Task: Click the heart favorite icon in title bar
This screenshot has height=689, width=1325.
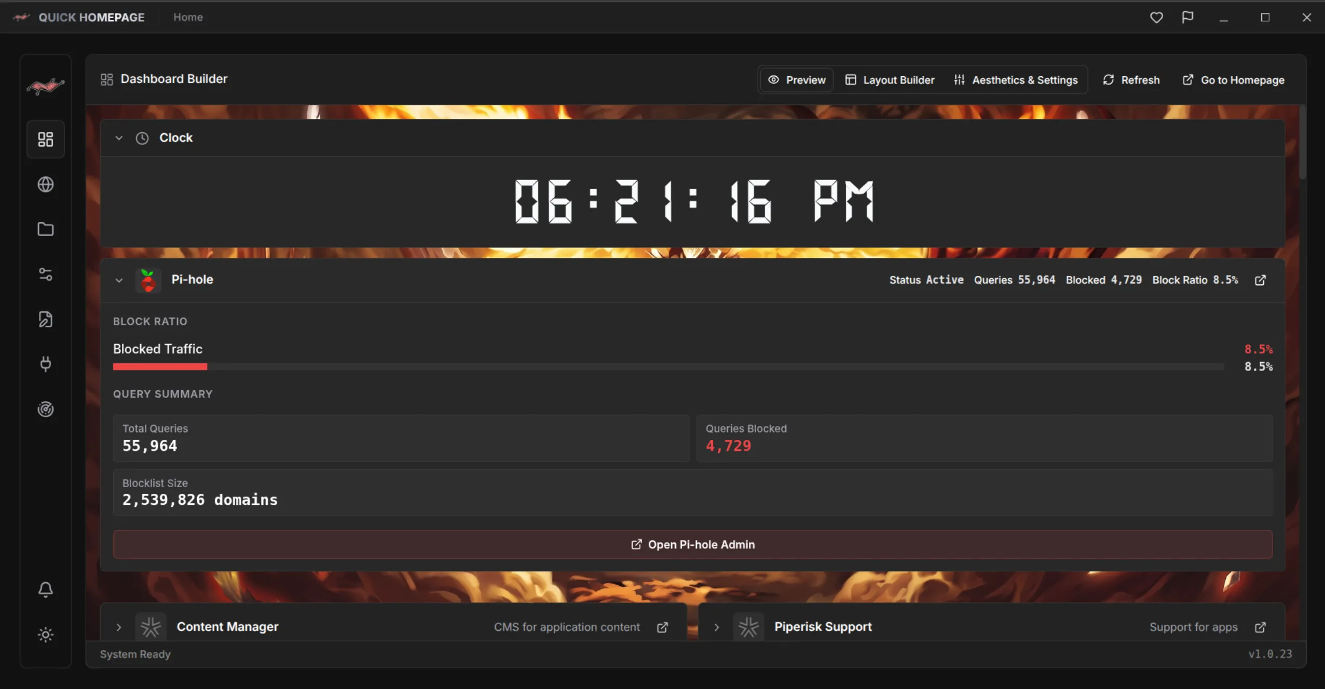Action: tap(1156, 17)
